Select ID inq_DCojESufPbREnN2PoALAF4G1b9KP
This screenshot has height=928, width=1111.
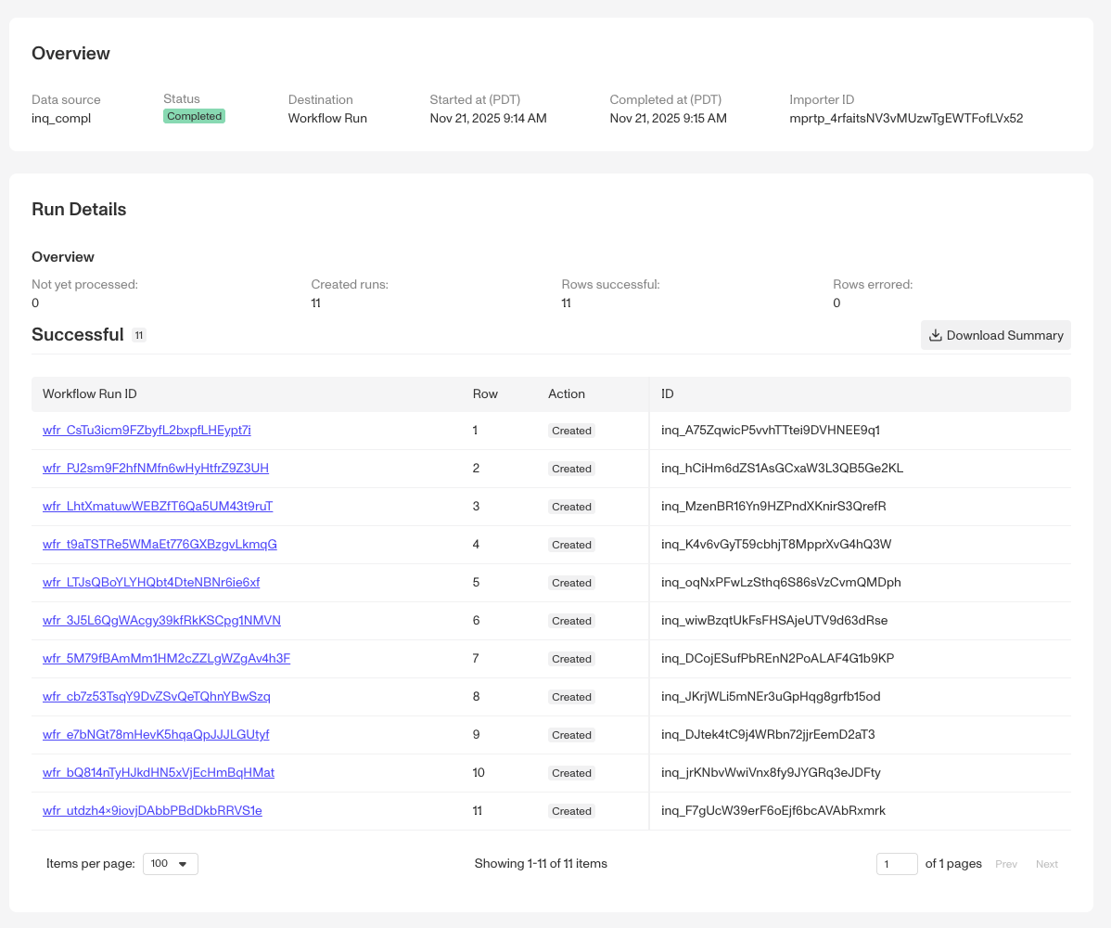(x=777, y=659)
